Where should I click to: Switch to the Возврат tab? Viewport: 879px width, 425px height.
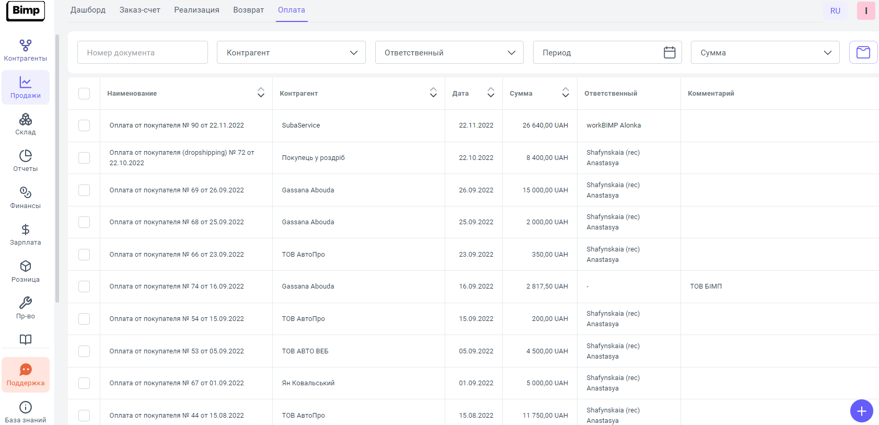[x=248, y=10]
